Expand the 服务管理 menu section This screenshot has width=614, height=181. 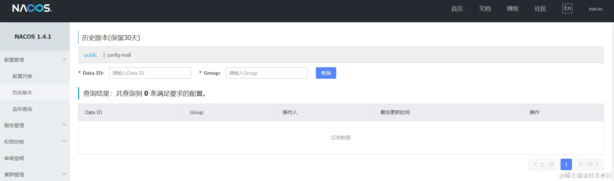[35, 125]
